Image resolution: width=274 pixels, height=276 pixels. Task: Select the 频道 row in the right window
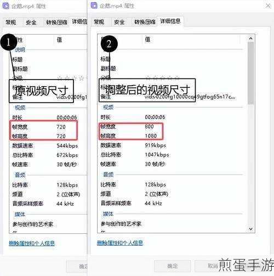tap(172, 194)
